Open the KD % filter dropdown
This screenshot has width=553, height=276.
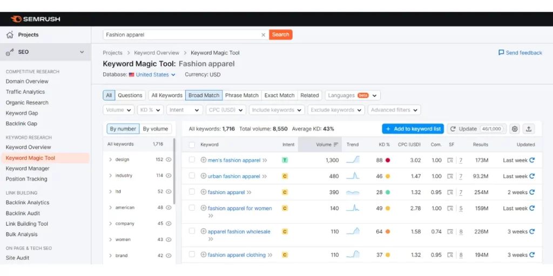click(151, 110)
